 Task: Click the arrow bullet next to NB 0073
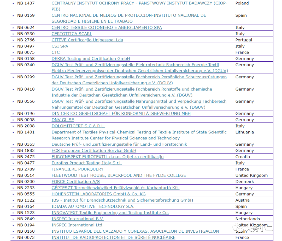(x=13, y=238)
